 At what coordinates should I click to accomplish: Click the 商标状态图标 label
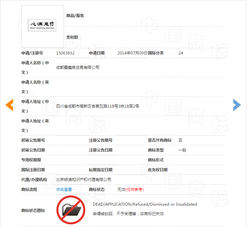pos(33,211)
